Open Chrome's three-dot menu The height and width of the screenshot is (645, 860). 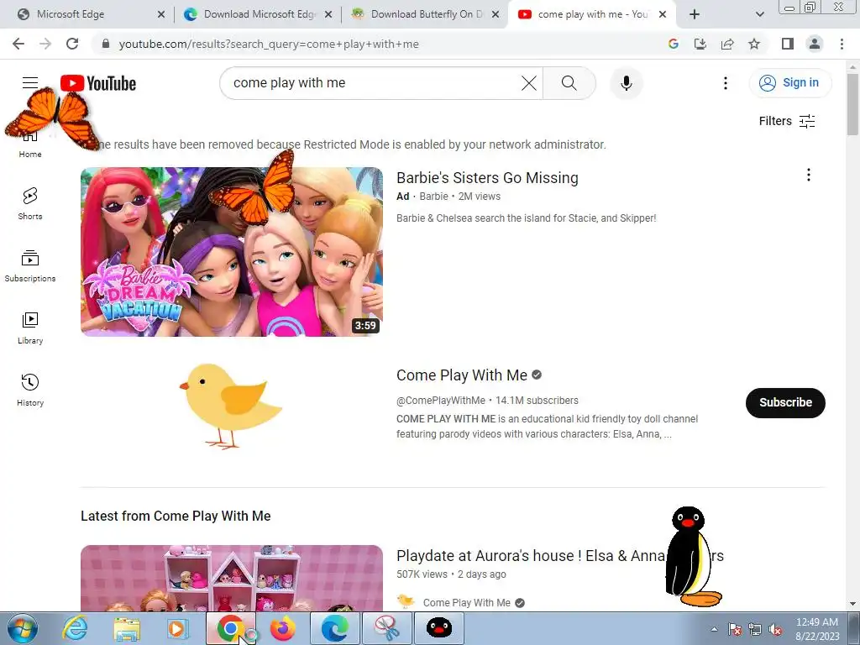[x=842, y=44]
